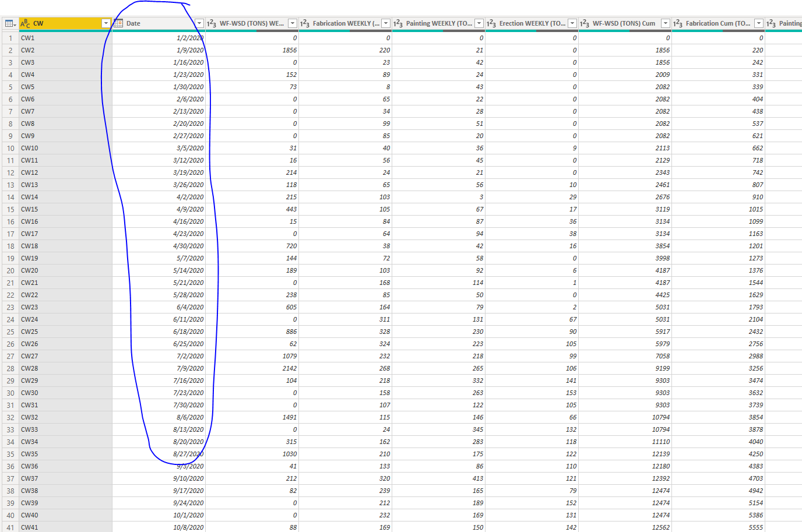Select row number 41
Viewport: 802px width, 532px height.
10,527
